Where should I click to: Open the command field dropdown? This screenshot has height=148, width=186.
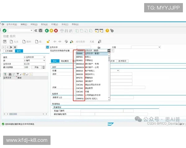[x=31, y=30]
